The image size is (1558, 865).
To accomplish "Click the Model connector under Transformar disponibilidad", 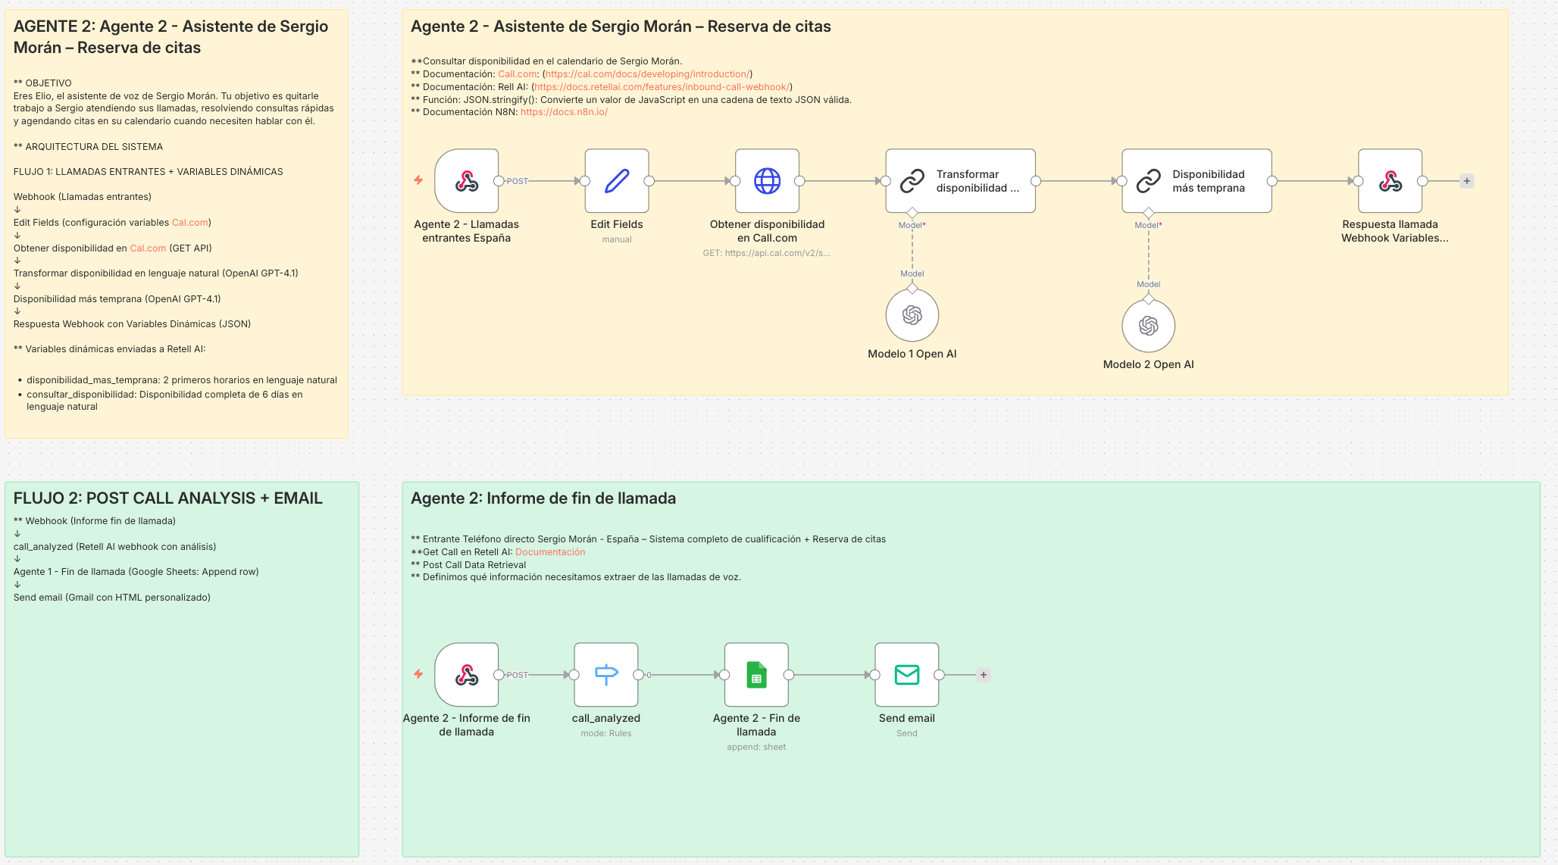I will (912, 213).
